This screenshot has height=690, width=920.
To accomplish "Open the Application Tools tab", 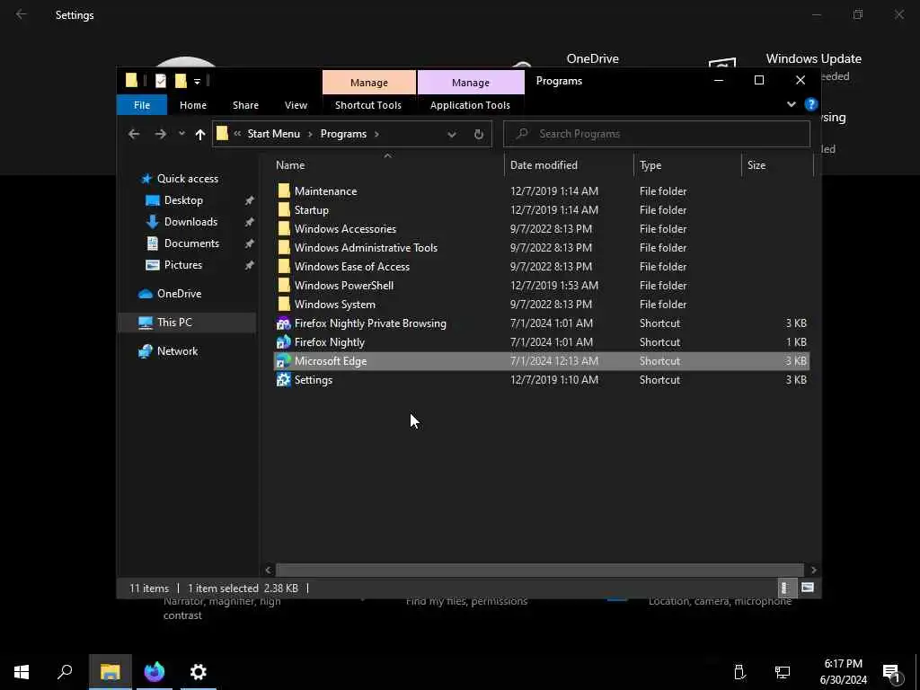I will coord(470,105).
